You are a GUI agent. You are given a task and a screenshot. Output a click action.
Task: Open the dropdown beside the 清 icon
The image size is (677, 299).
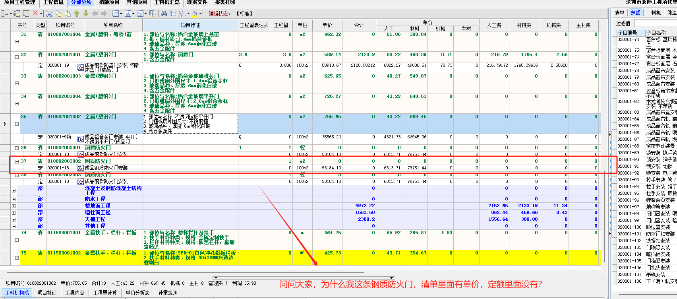[x=133, y=14]
